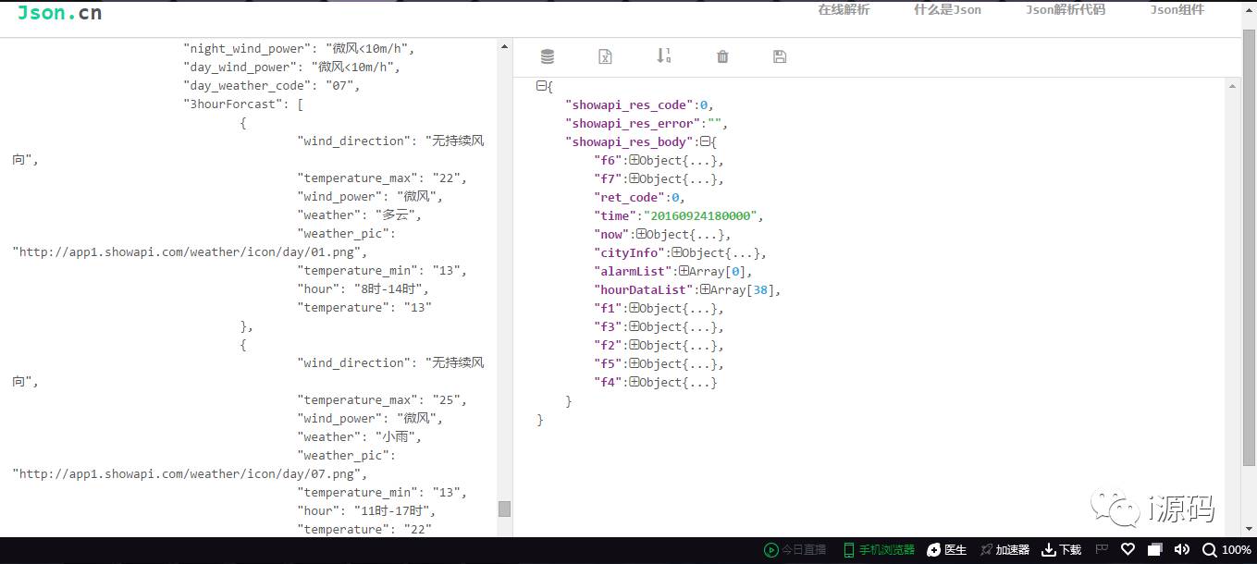Screen dimensions: 1257x564
Task: Click the "night_wind_power" line in editor
Action: pyautogui.click(x=300, y=49)
